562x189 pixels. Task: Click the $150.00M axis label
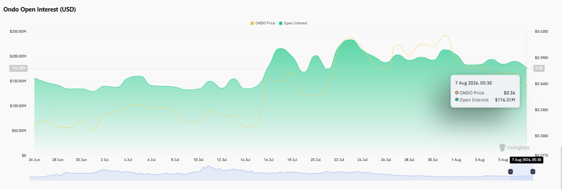coord(18,81)
